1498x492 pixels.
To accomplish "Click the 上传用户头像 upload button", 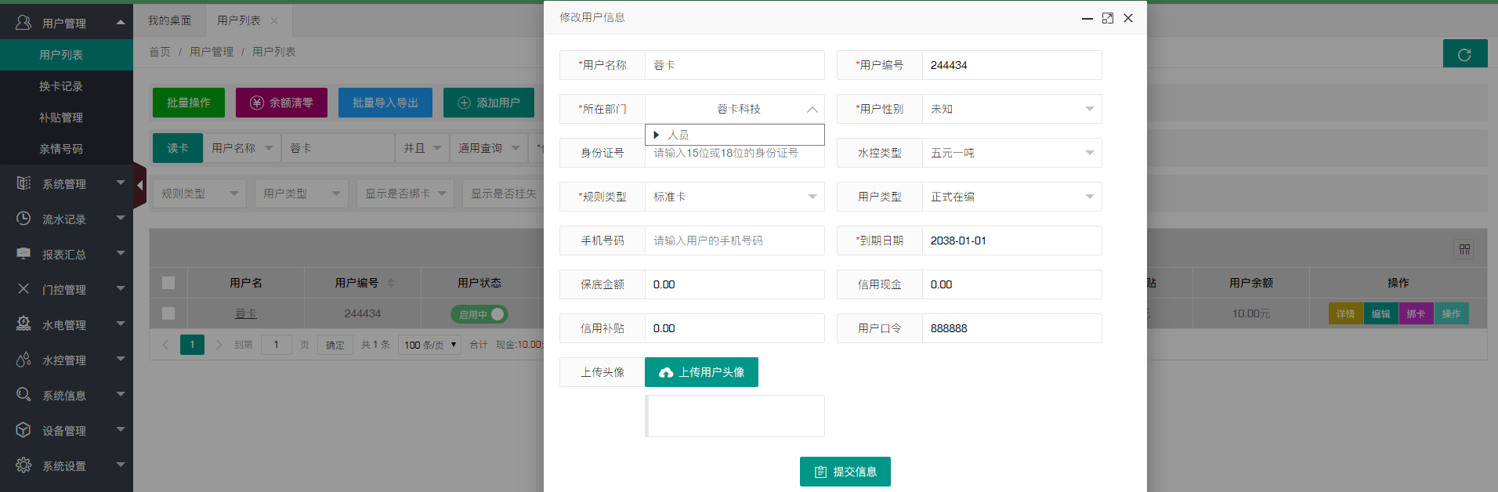I will coord(701,372).
